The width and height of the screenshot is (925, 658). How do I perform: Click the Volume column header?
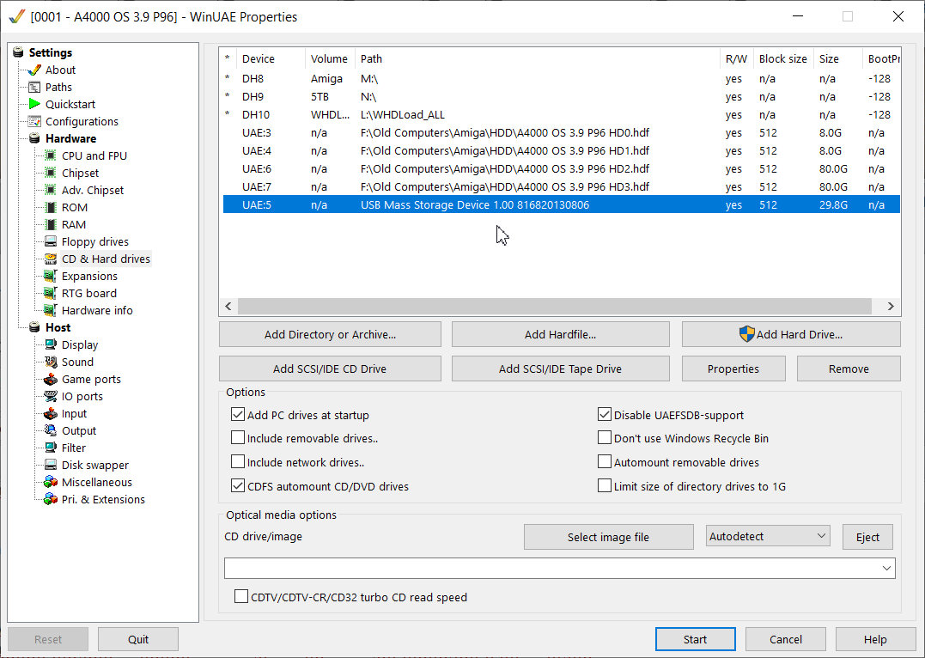330,59
